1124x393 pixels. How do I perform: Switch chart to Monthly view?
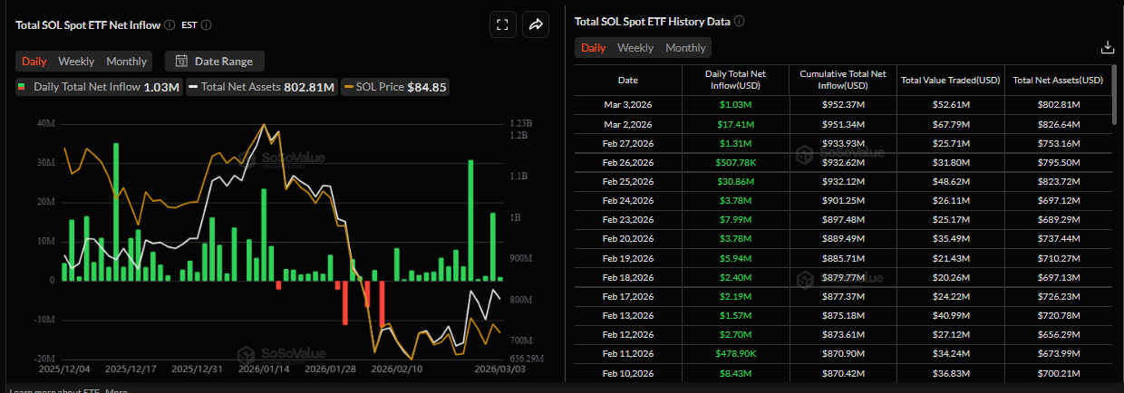[x=126, y=62]
